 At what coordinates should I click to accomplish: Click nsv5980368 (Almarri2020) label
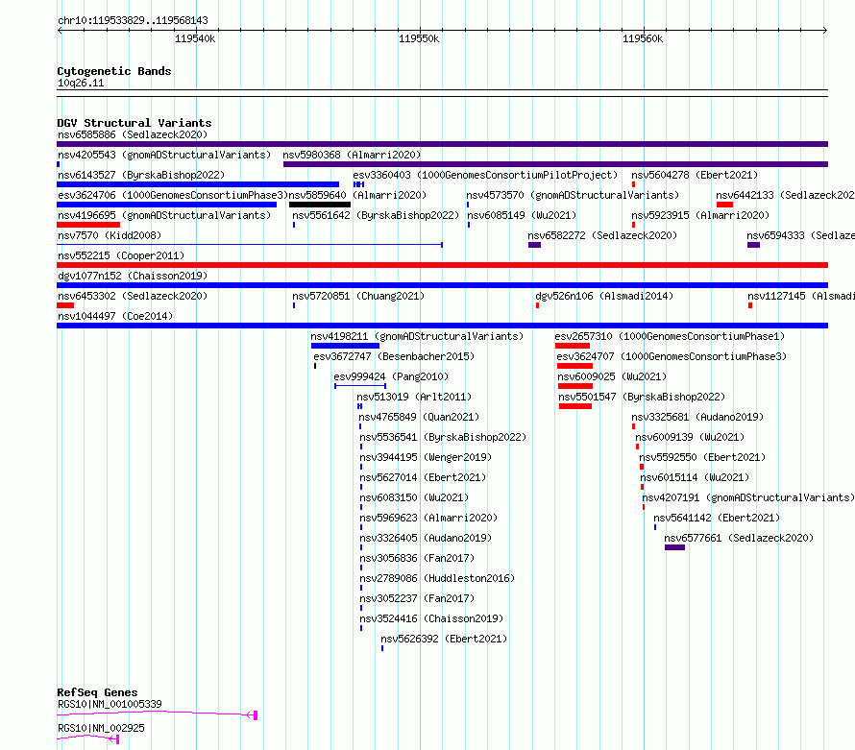352,155
